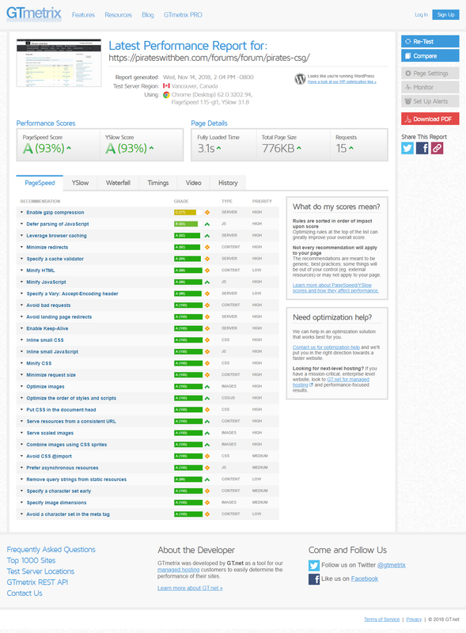
Task: Click the WordPress logo icon
Action: (300, 78)
